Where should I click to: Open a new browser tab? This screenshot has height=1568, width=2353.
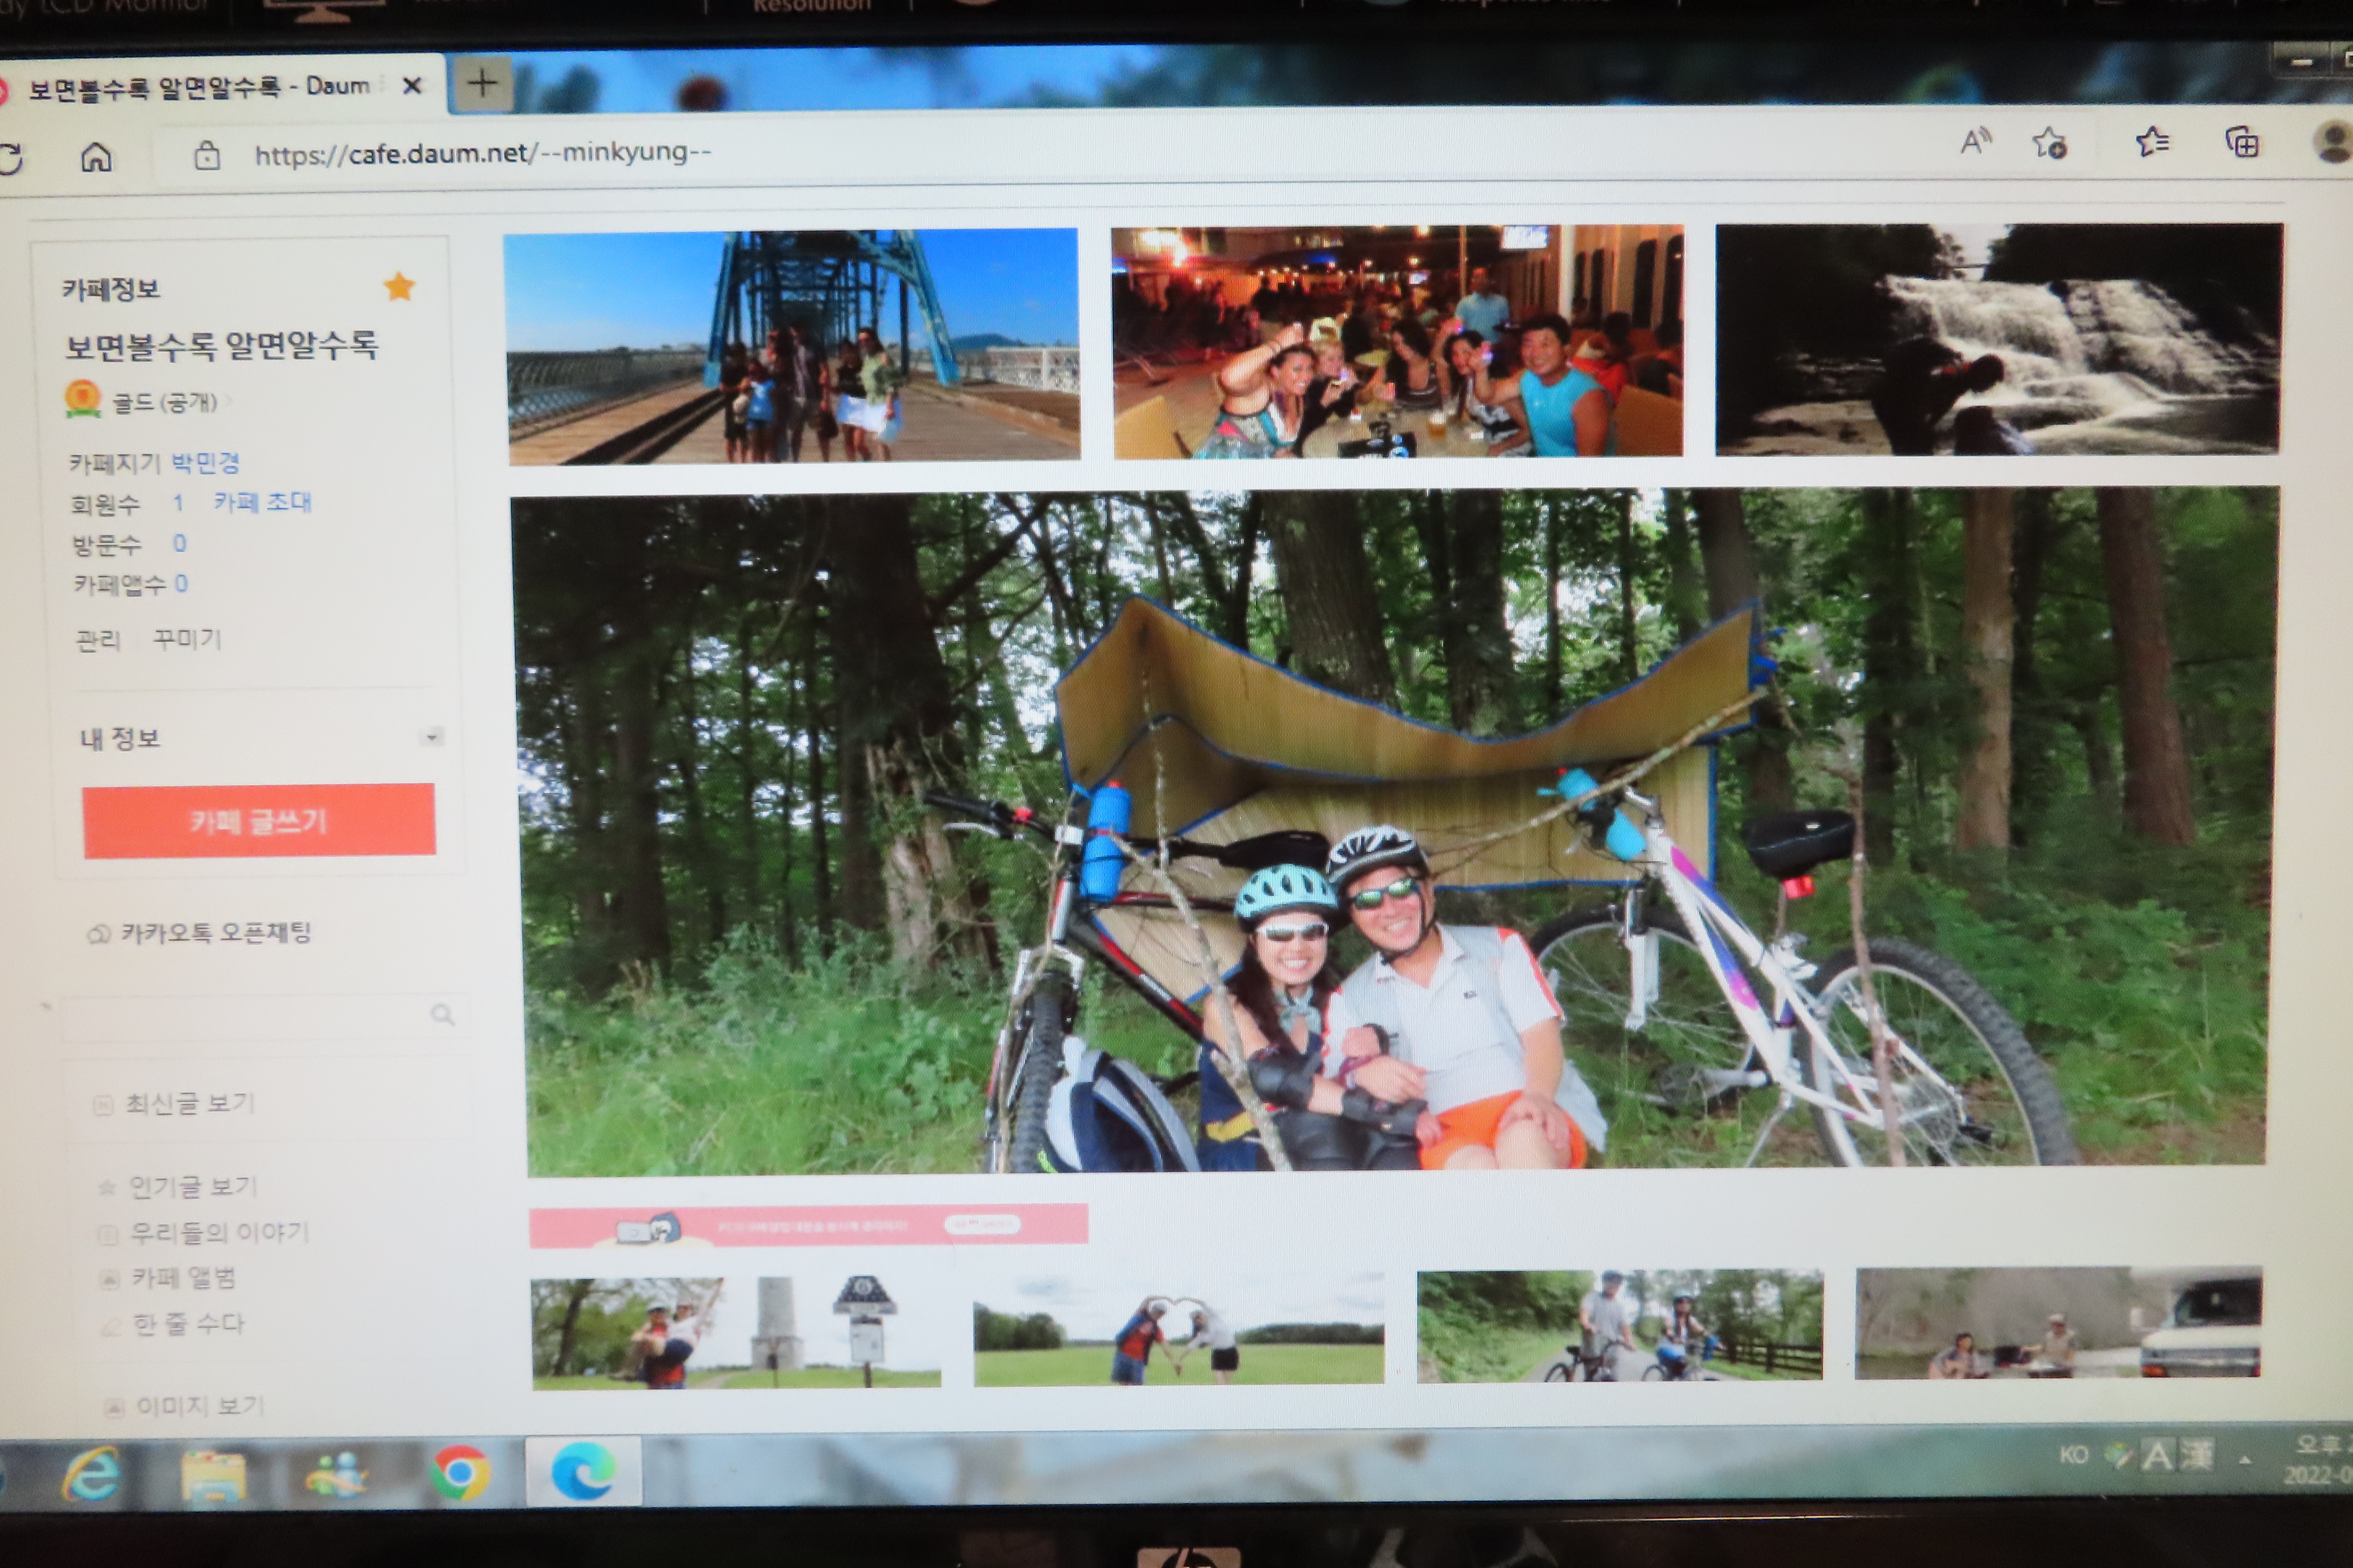tap(482, 84)
